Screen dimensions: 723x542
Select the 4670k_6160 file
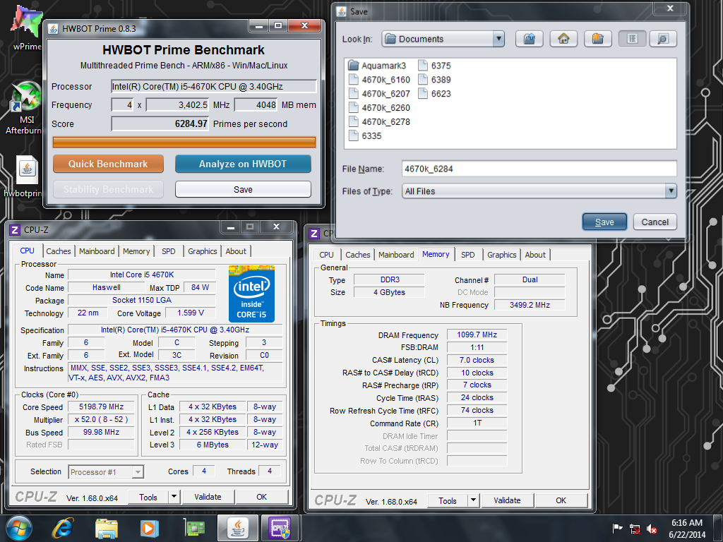(379, 80)
